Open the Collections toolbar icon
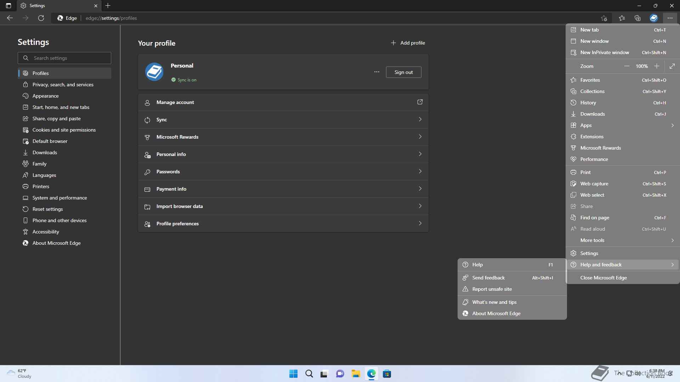The width and height of the screenshot is (680, 382). 637,18
